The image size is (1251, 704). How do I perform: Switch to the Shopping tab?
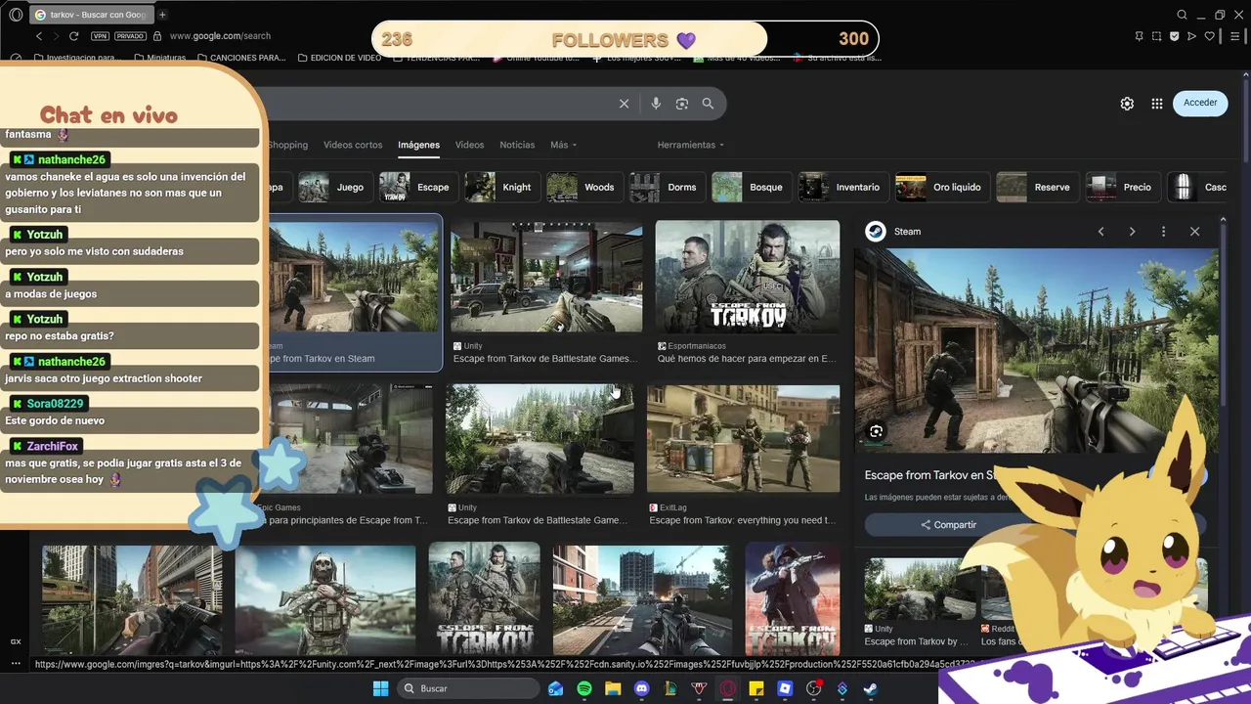click(287, 145)
